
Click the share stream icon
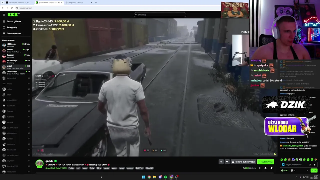(259, 168)
